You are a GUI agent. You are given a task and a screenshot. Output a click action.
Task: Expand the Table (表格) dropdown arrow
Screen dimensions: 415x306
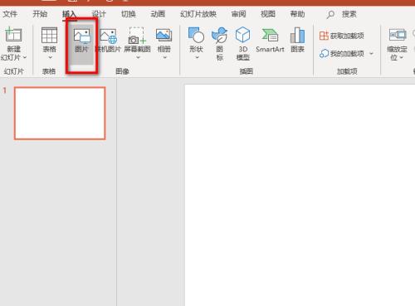click(50, 57)
